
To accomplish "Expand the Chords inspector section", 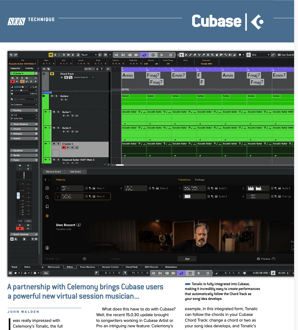I will [24, 129].
